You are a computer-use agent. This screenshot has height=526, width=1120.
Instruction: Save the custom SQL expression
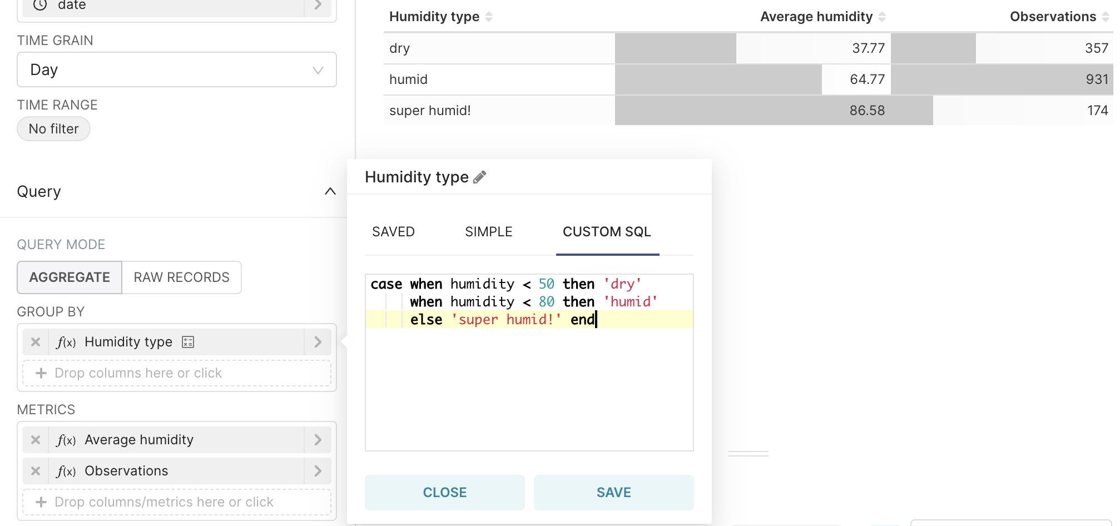(613, 493)
